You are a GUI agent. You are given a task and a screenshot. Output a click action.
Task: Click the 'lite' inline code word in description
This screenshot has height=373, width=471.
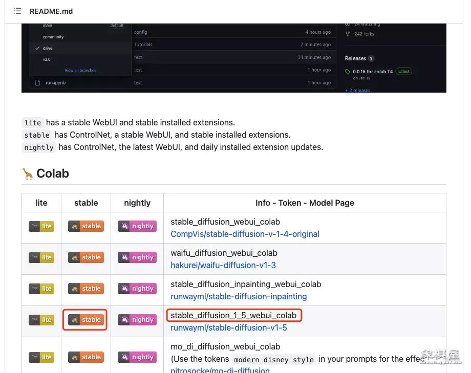[33, 123]
